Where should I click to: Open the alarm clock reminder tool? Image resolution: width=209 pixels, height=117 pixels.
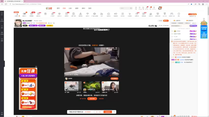point(31,14)
